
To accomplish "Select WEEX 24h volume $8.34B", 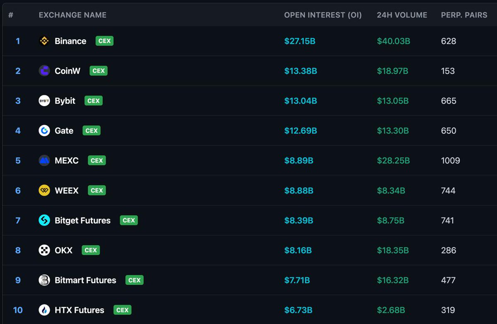I will point(391,191).
